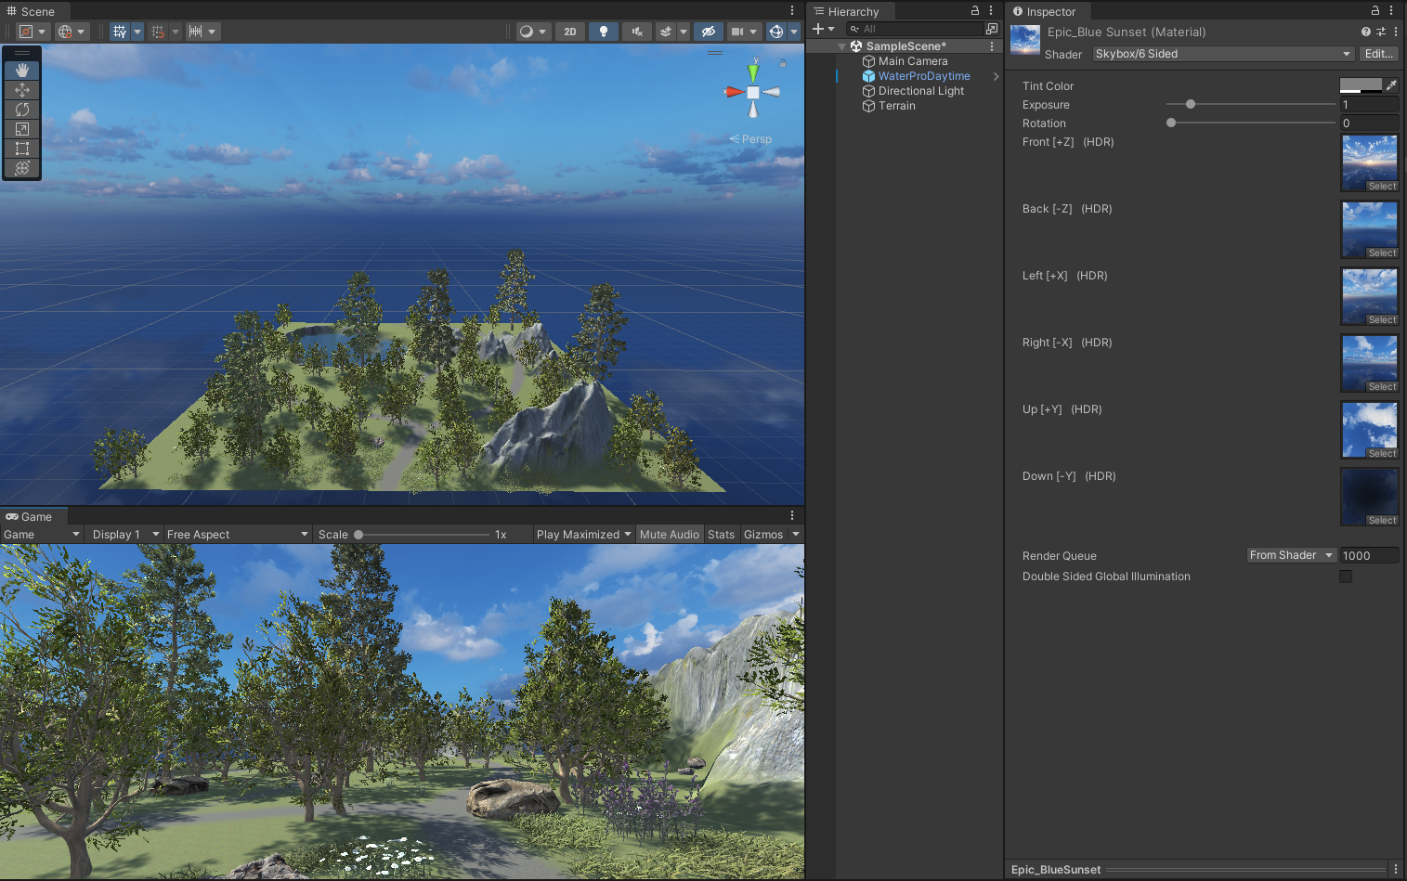1407x881 pixels.
Task: Select the Scale tool
Action: pos(21,129)
